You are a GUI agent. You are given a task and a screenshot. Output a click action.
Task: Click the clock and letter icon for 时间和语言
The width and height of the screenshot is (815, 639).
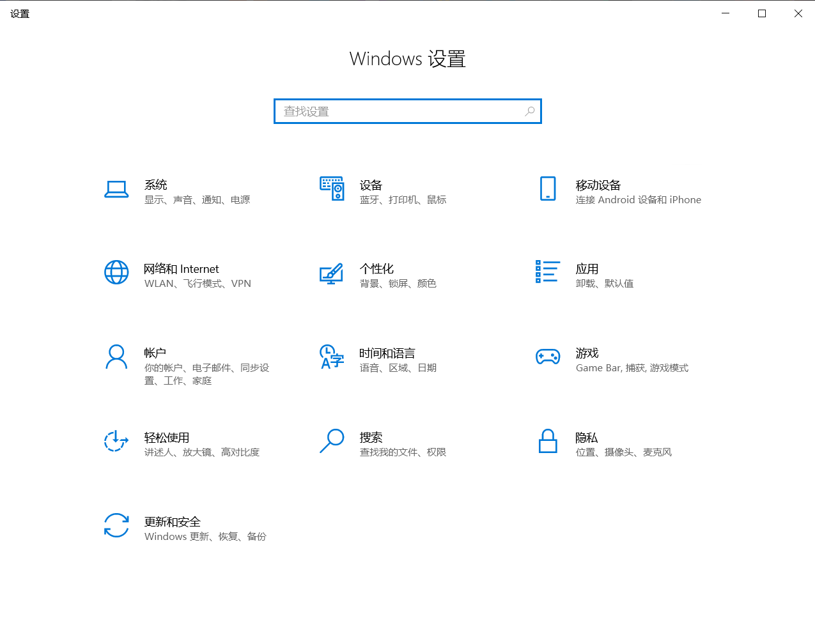332,357
